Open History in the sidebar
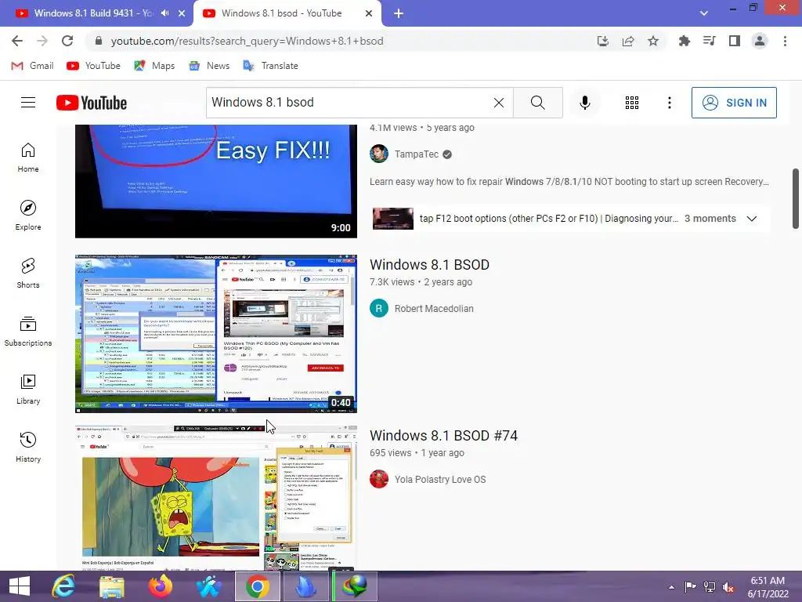Image resolution: width=802 pixels, height=602 pixels. pyautogui.click(x=28, y=448)
